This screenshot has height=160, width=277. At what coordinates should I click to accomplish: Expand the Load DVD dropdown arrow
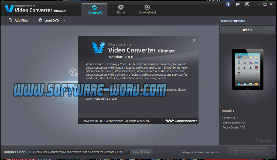pyautogui.click(x=64, y=20)
